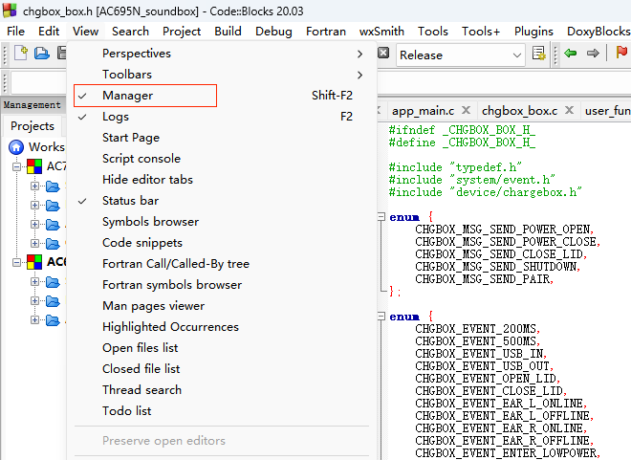Show the Thread search panel

pyautogui.click(x=222, y=389)
